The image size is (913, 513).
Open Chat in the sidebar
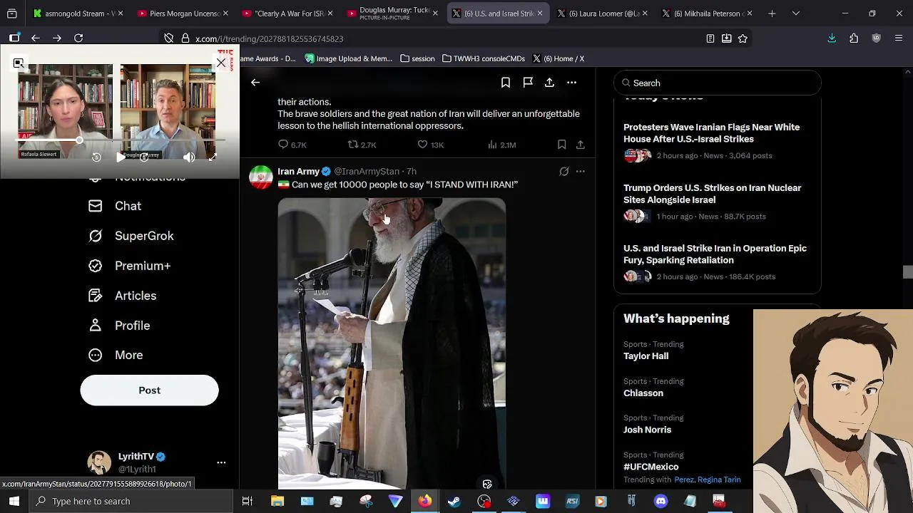point(115,206)
